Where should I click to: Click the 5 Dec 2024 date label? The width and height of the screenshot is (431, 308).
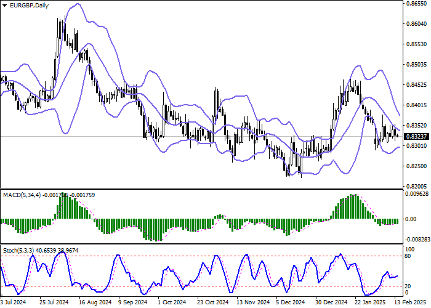point(292,302)
